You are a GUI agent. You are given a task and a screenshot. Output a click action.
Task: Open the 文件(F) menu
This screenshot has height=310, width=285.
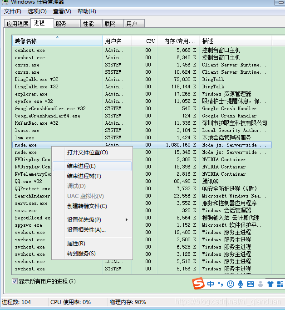tap(13, 11)
